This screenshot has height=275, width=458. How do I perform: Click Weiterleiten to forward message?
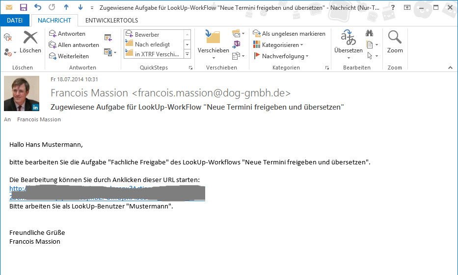click(69, 56)
